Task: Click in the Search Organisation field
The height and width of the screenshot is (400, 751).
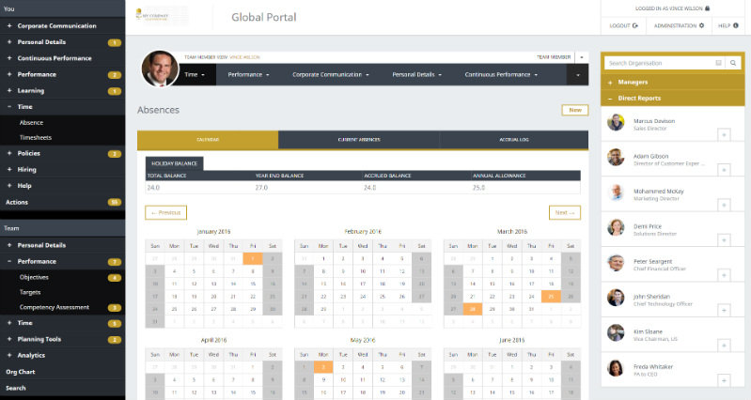Action: 659,63
